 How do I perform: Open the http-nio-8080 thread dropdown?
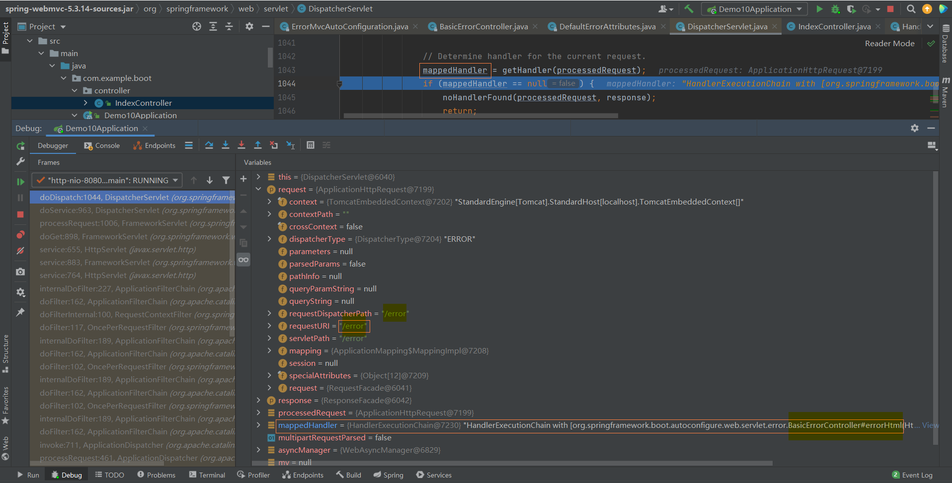click(107, 180)
